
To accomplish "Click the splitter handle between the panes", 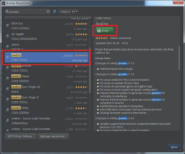I will pos(92,74).
